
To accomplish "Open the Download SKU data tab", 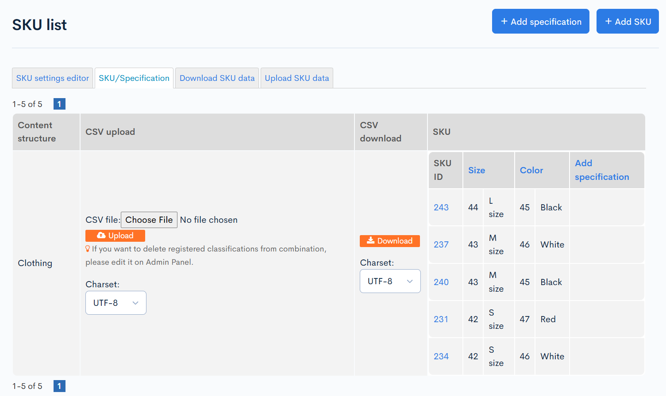I will pos(217,78).
